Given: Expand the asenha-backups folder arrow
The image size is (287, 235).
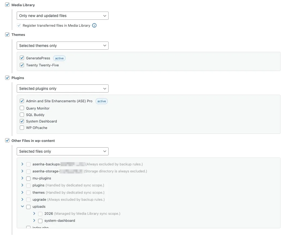Looking at the screenshot, I should coord(22,164).
